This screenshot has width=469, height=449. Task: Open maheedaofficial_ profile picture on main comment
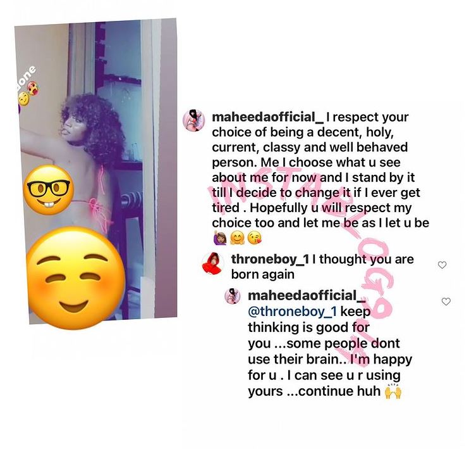point(194,120)
